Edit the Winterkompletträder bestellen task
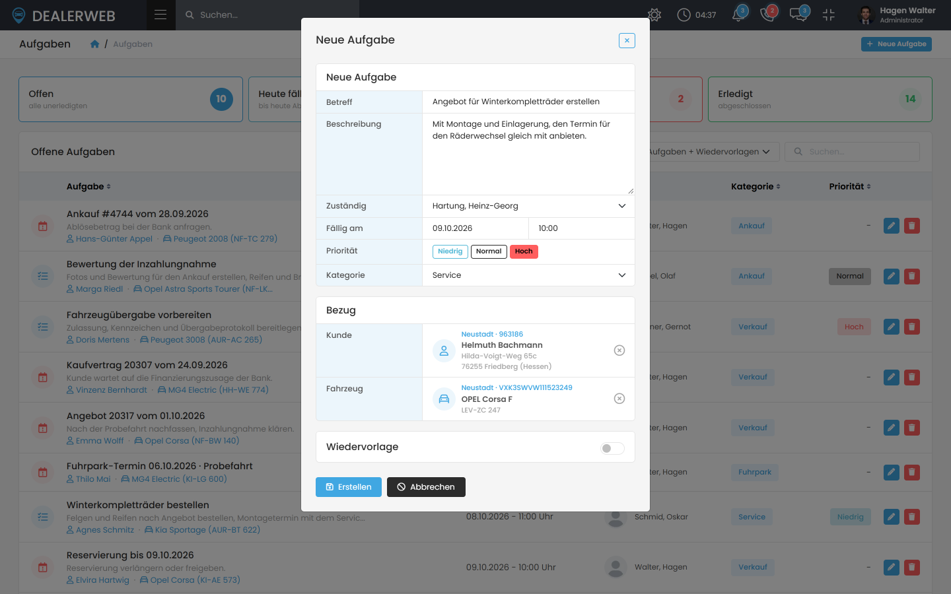 pyautogui.click(x=892, y=517)
